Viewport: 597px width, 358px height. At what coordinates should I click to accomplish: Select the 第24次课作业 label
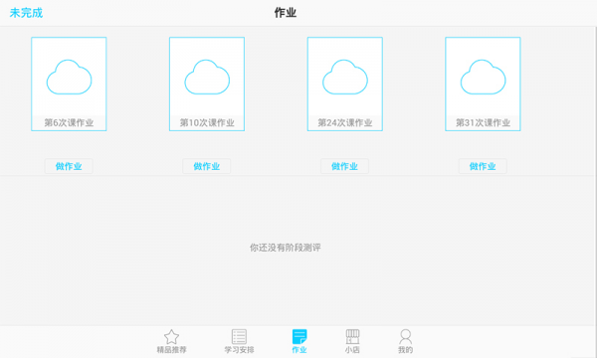[345, 122]
